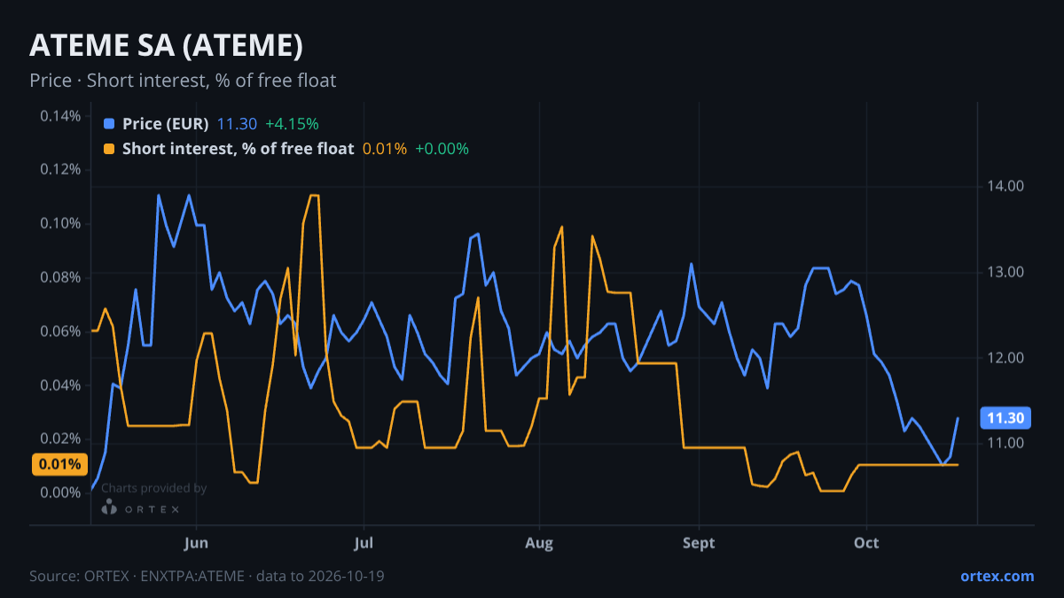This screenshot has height=598, width=1064.
Task: Click the 13.00 right axis label
Action: pos(1005,272)
